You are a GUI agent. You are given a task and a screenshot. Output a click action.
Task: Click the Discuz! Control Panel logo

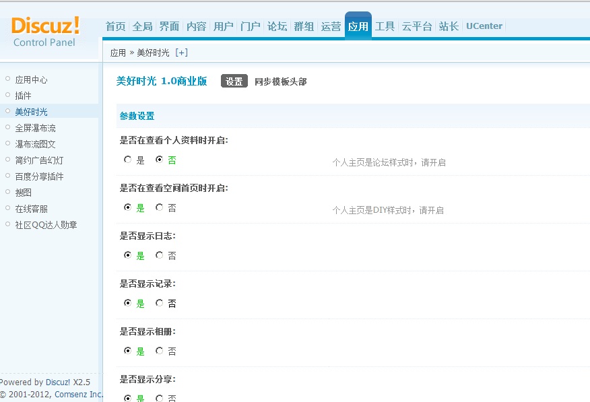[45, 32]
